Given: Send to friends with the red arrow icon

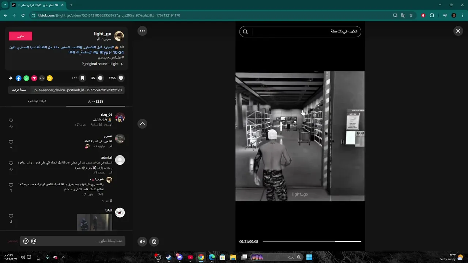Looking at the screenshot, I should [x=34, y=78].
